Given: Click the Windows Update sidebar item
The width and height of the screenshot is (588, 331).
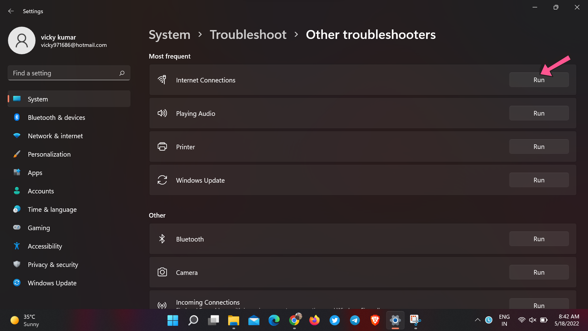Looking at the screenshot, I should [52, 283].
